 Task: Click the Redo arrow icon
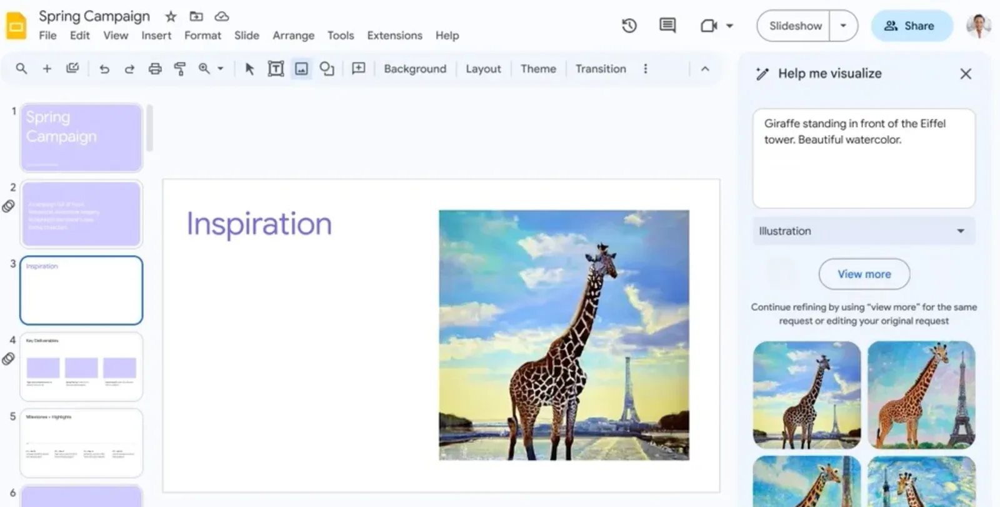tap(129, 69)
